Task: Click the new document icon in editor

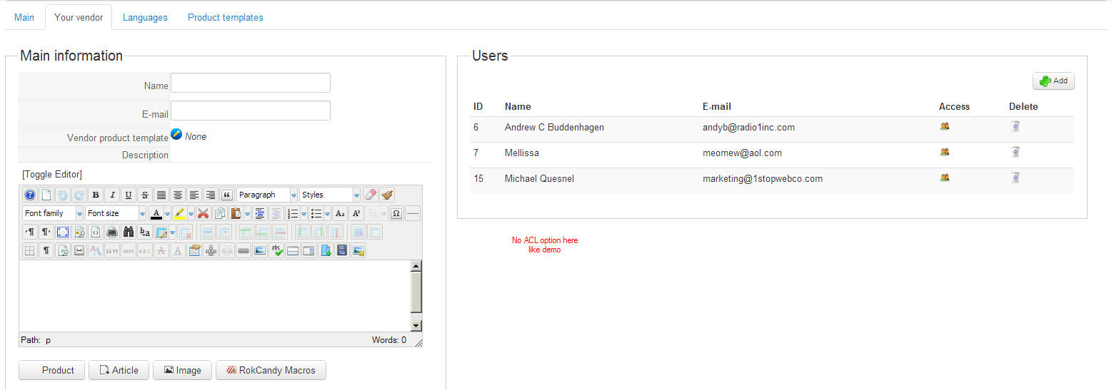Action: tap(46, 195)
